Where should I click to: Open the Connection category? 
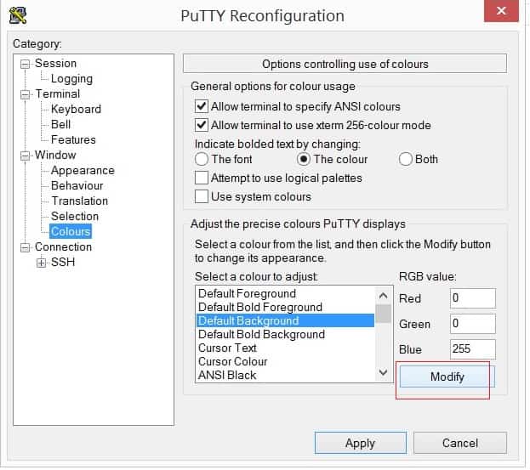[63, 246]
